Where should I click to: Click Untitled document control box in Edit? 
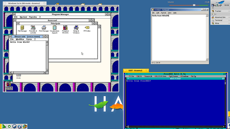[x=128, y=78]
